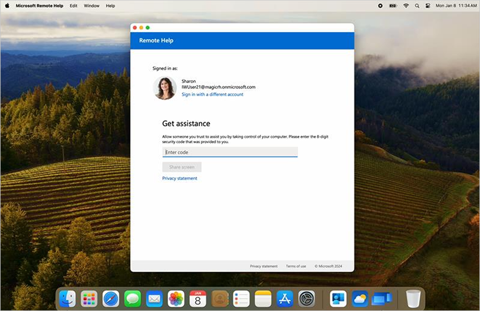Open the Help menu
This screenshot has height=311, width=480.
point(110,5)
